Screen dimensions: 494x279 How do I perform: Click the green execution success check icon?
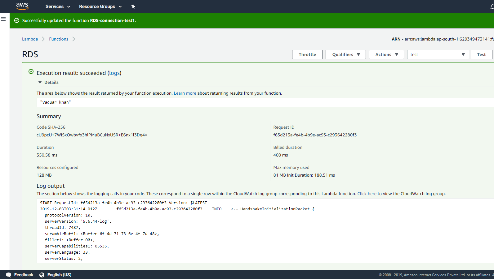(31, 72)
